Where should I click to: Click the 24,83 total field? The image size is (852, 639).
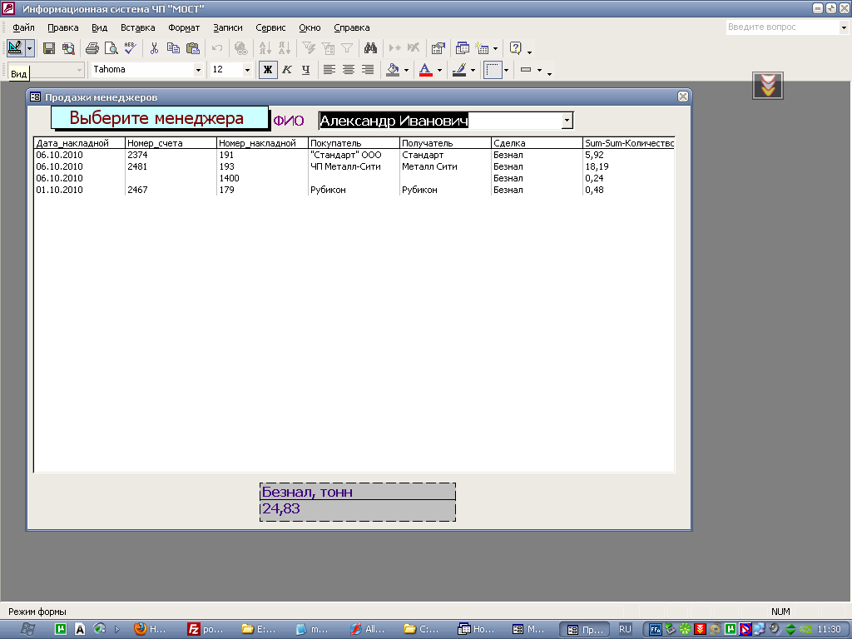pyautogui.click(x=358, y=509)
